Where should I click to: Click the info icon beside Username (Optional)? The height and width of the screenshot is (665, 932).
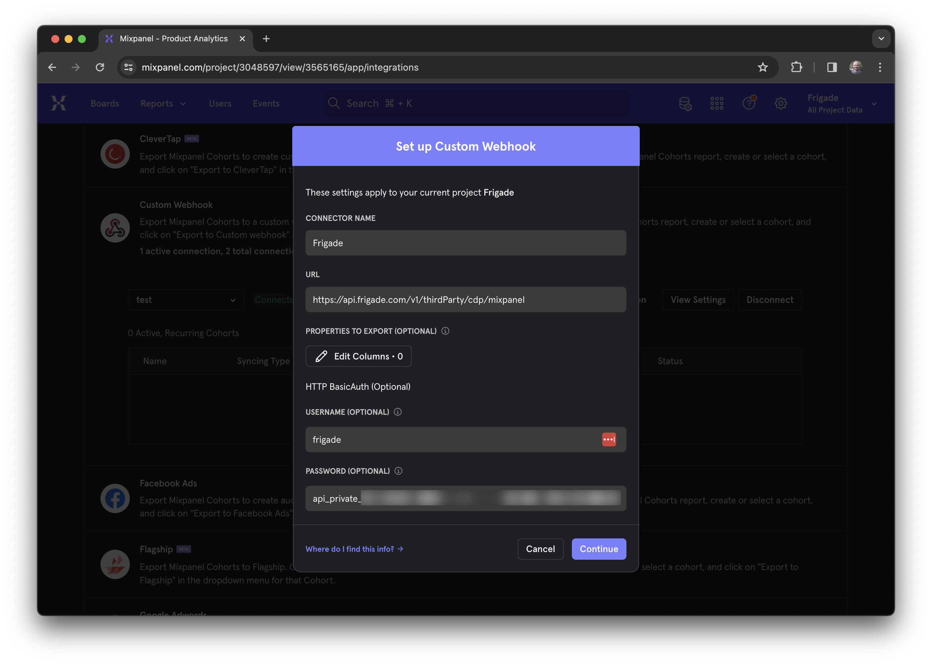click(x=398, y=412)
